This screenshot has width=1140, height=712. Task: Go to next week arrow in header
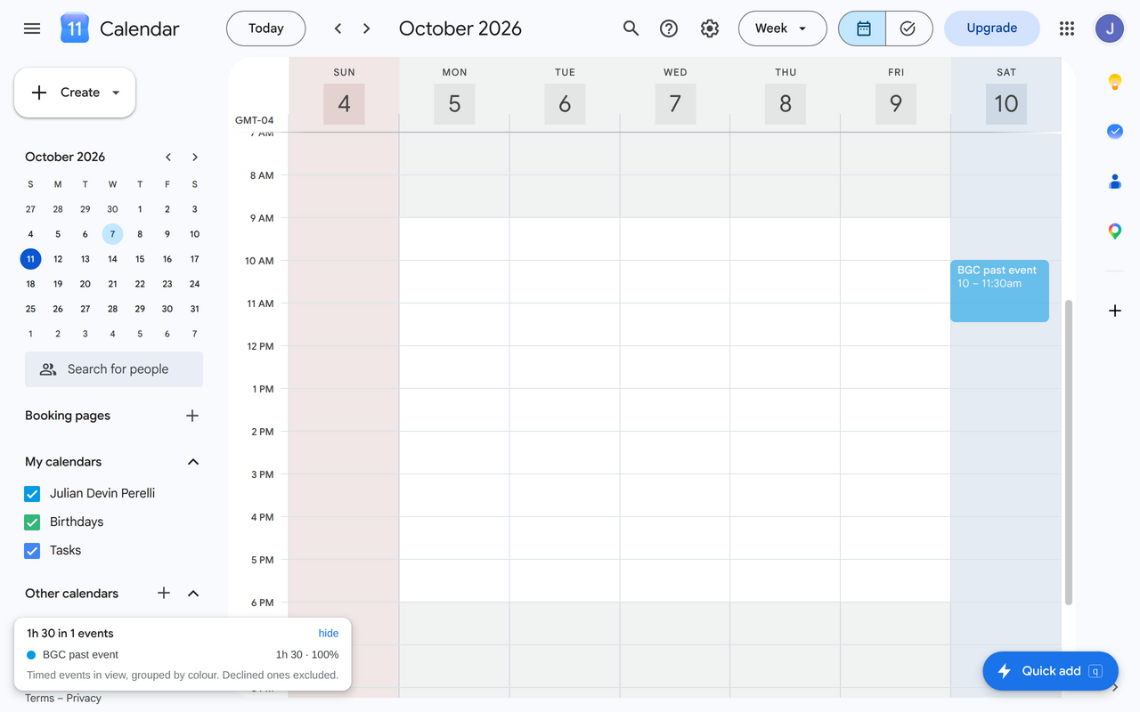[x=366, y=28]
